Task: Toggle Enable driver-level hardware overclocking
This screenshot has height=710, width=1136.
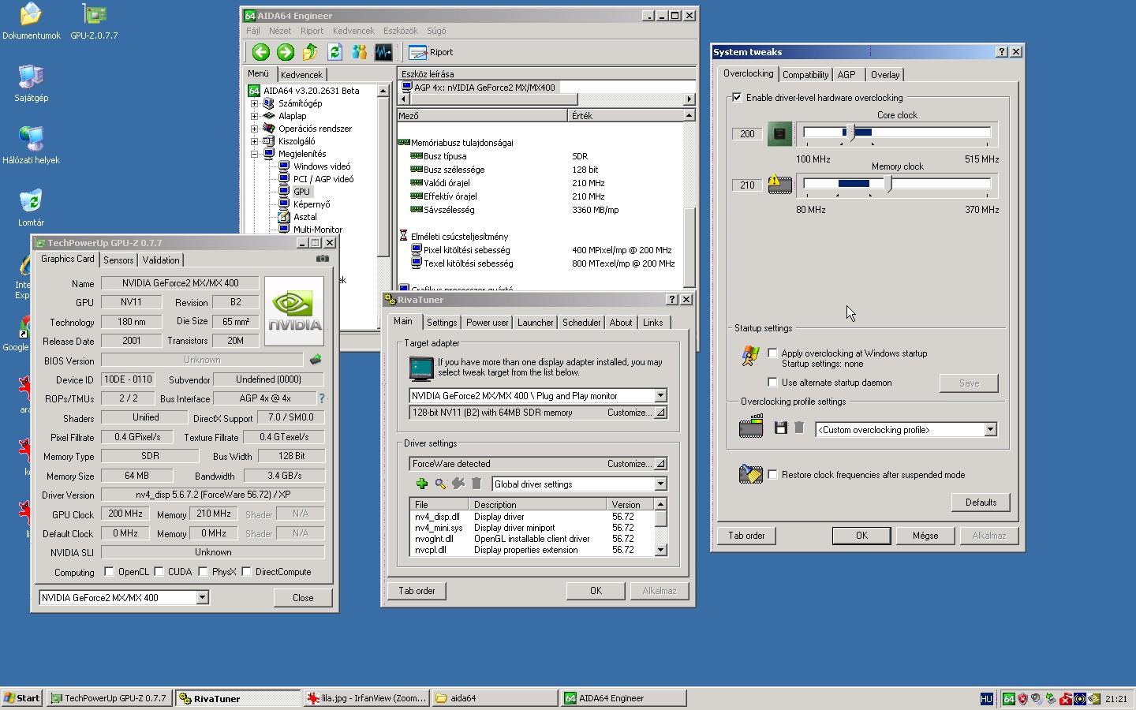Action: tap(737, 98)
